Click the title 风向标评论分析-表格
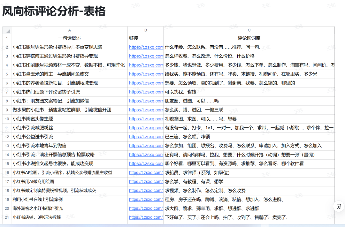Screen dimensions: 345x227 [x=54, y=11]
